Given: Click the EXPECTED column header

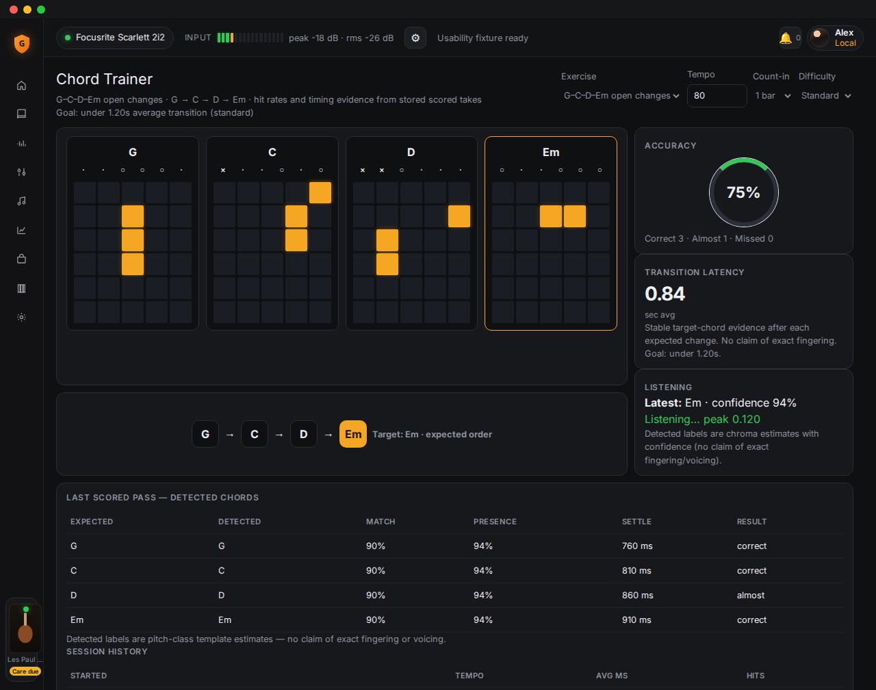Looking at the screenshot, I should coord(92,522).
